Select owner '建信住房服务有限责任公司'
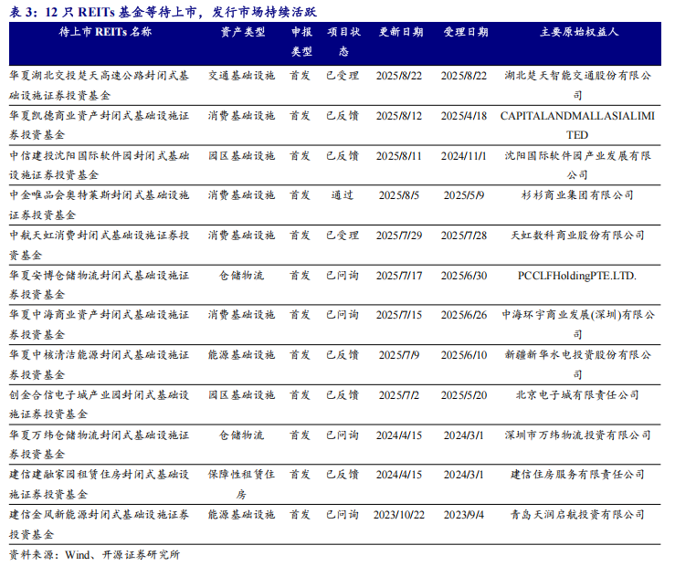Screen dimensions: 675x566 pos(577,475)
